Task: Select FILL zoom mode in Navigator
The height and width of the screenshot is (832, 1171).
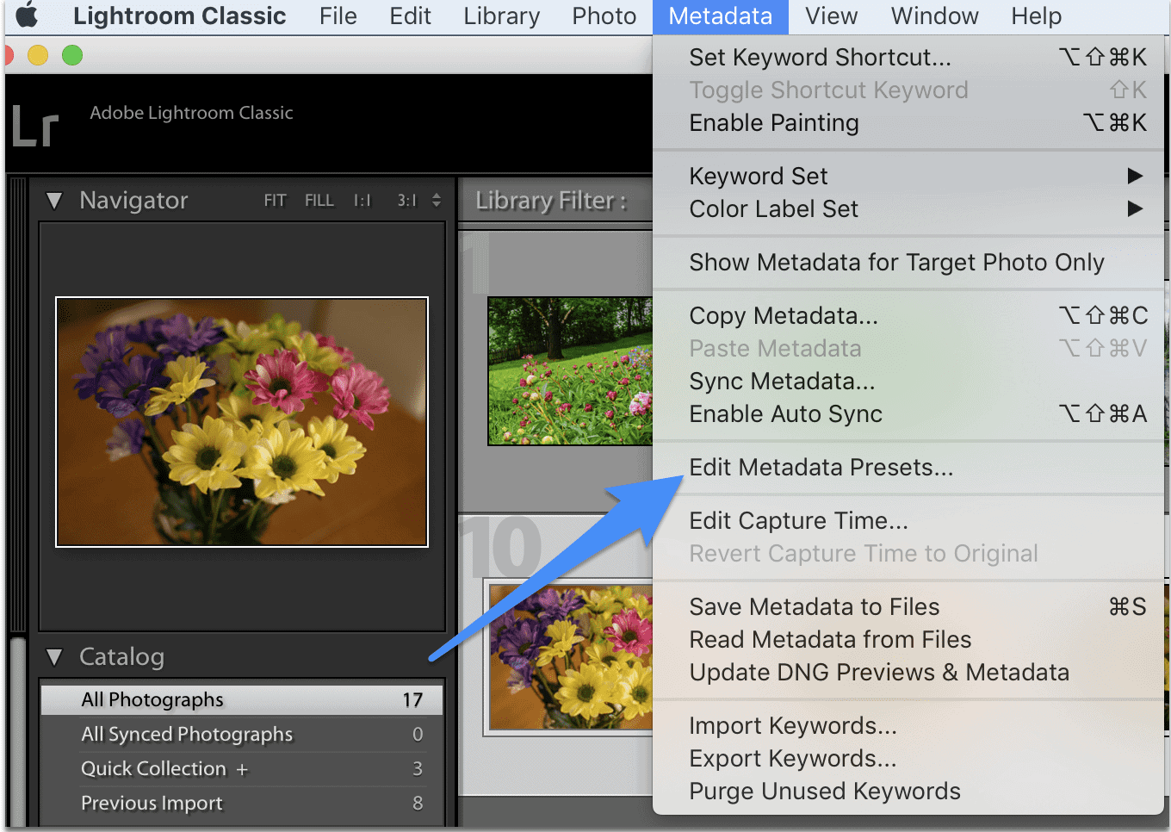Action: (319, 200)
